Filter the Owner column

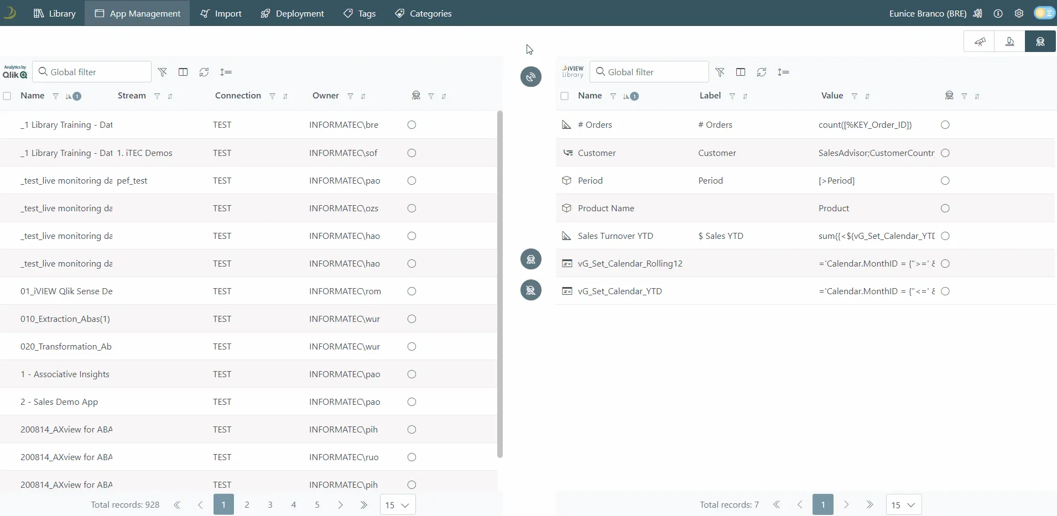point(350,96)
